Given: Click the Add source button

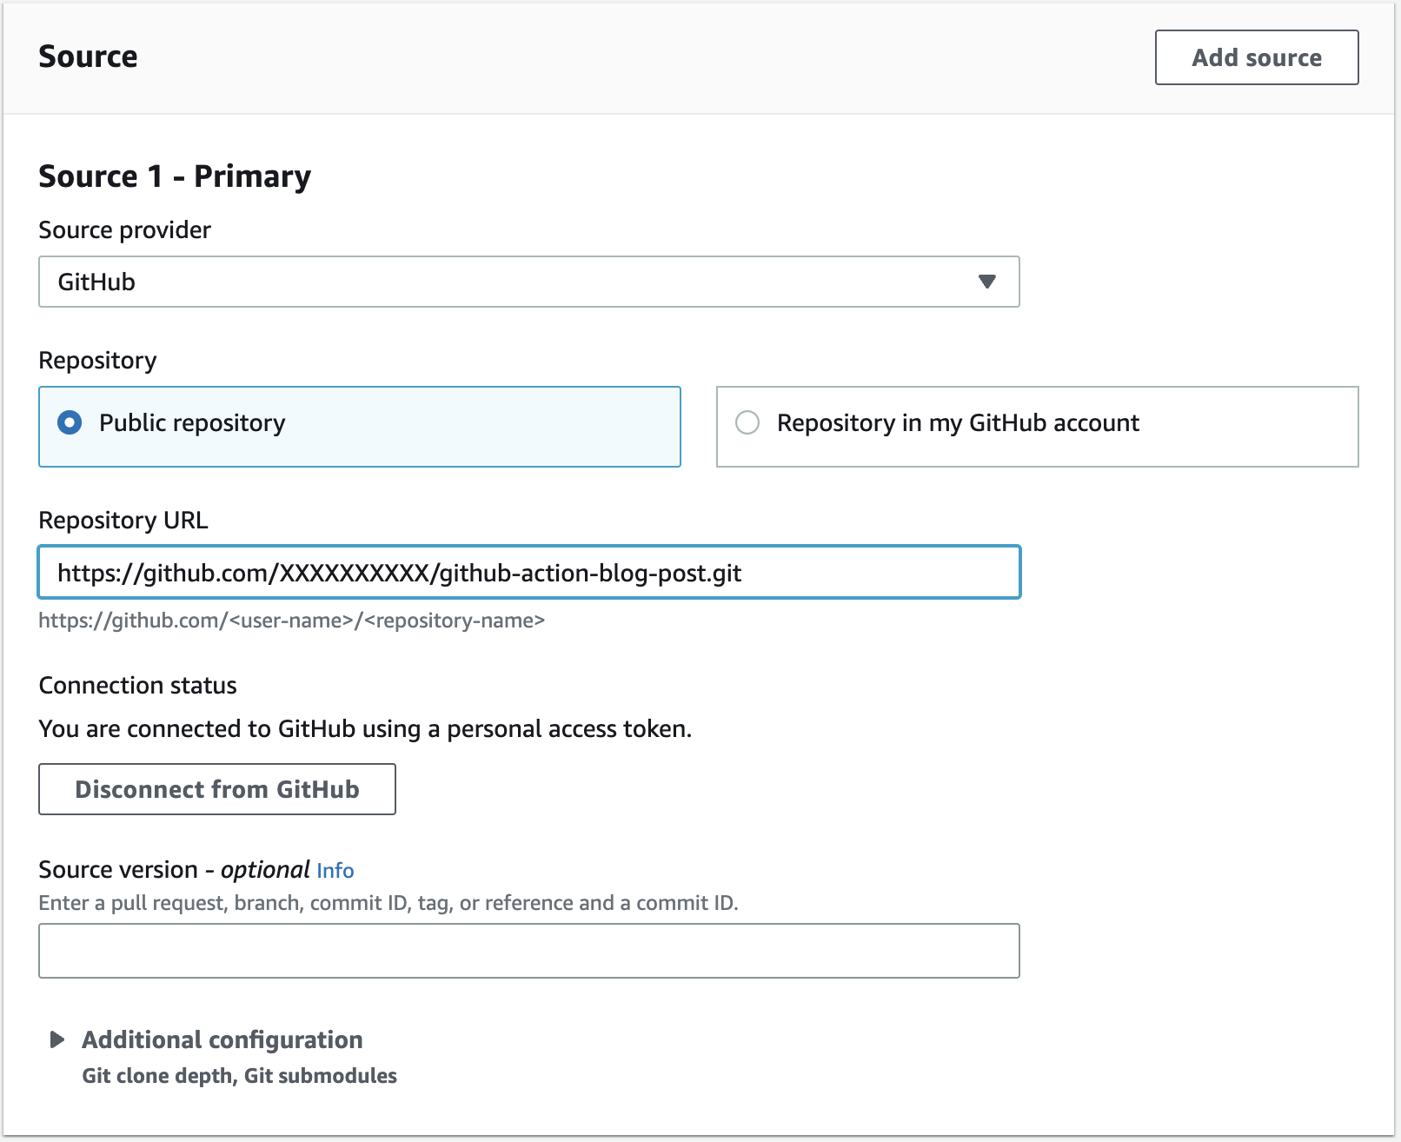Looking at the screenshot, I should tap(1255, 57).
